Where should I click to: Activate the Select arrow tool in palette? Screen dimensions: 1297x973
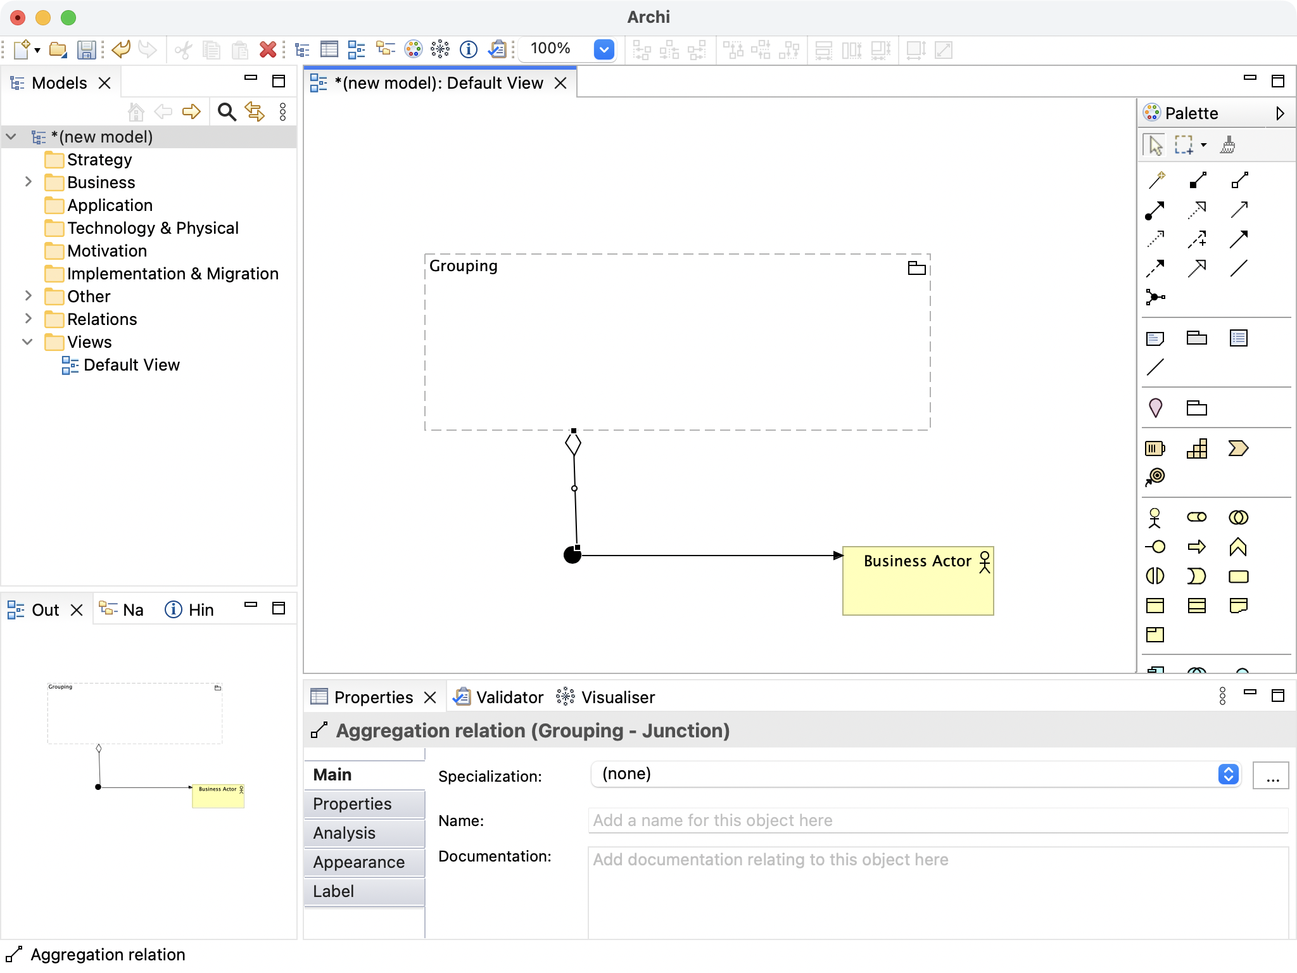[x=1155, y=145]
